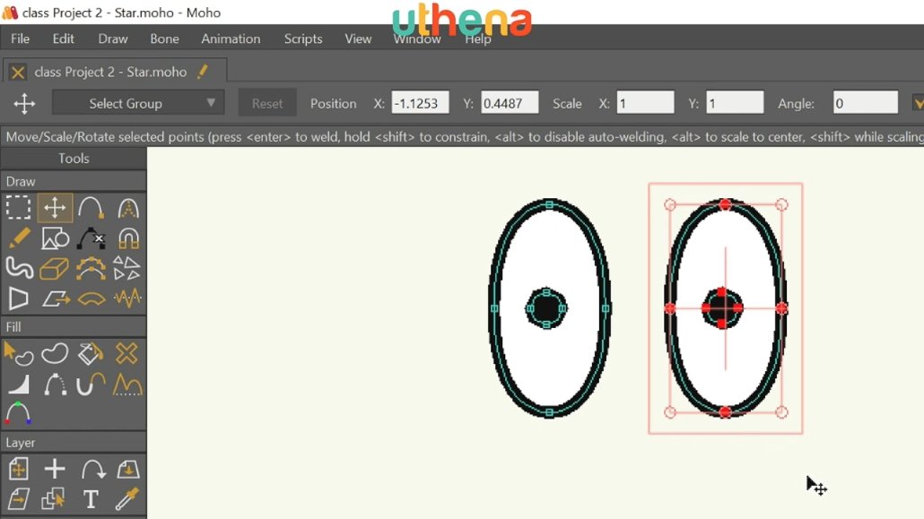Select the Curve Profile tool

pyautogui.click(x=128, y=384)
